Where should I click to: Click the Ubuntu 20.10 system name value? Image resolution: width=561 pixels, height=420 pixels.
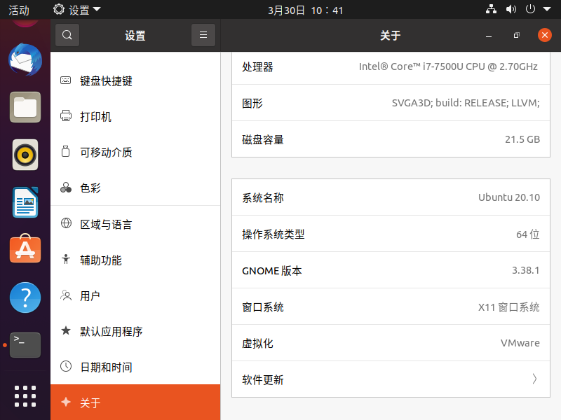509,197
